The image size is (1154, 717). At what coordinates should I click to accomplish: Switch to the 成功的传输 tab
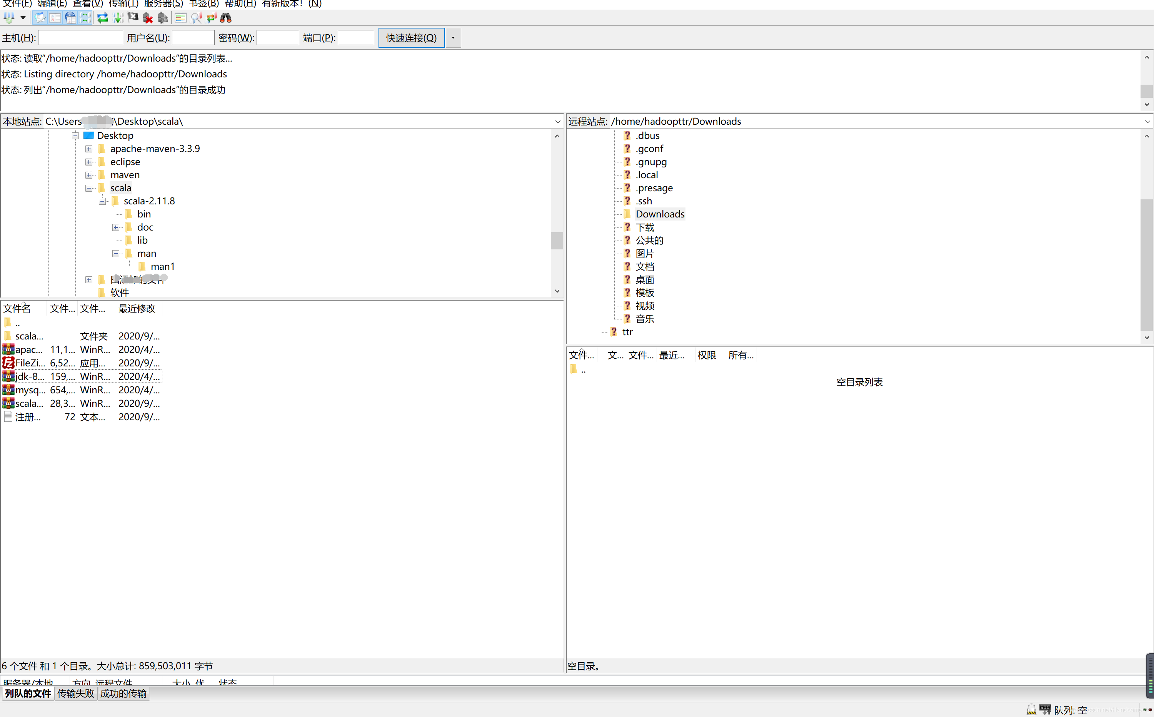click(x=123, y=694)
